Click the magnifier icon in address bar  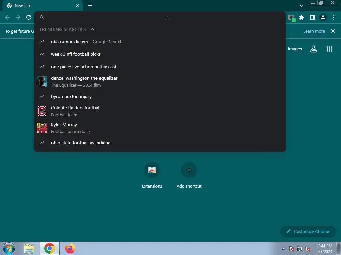click(x=42, y=17)
